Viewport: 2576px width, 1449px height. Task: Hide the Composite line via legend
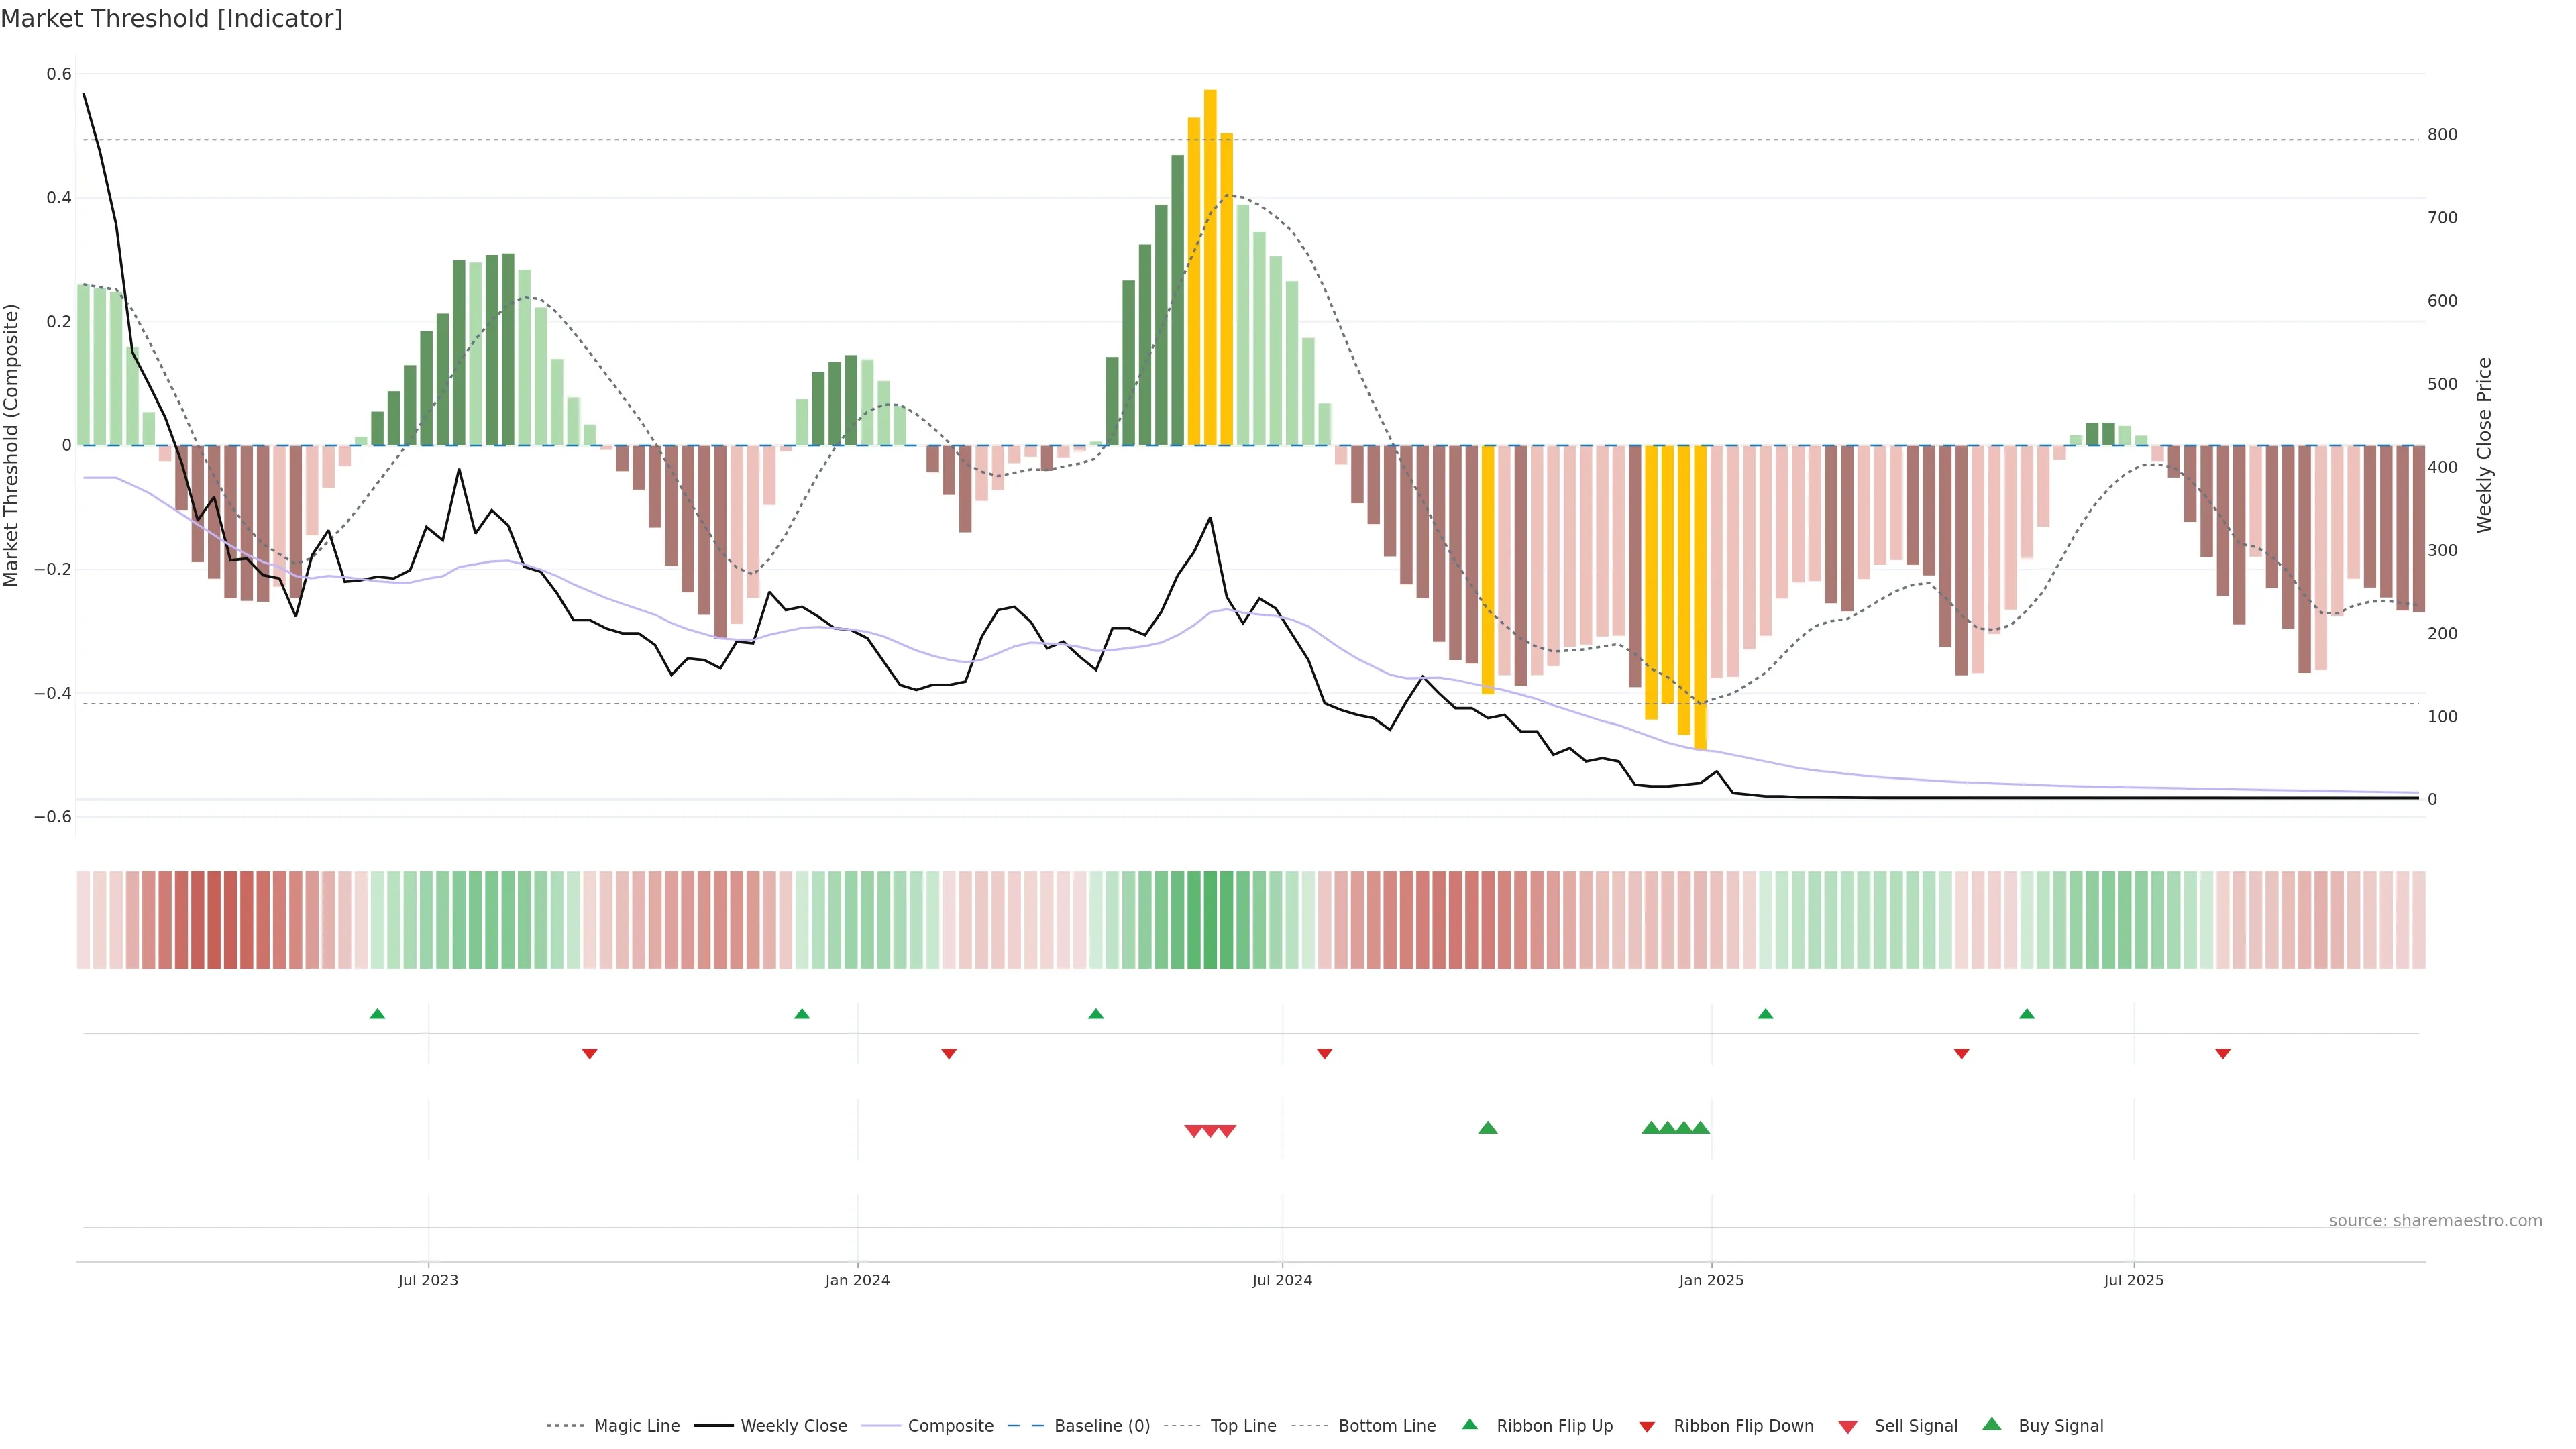[x=950, y=1426]
